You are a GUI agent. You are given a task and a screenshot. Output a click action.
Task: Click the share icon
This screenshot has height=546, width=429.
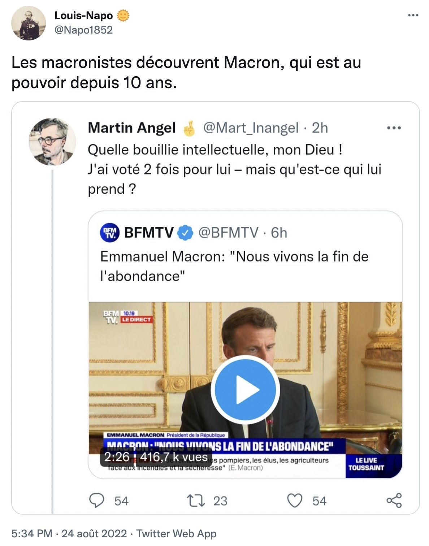pos(394,500)
